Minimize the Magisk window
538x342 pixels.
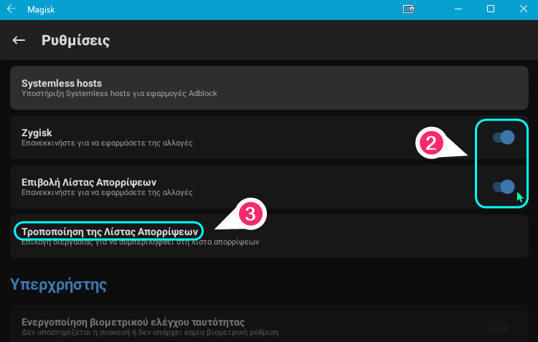(x=458, y=9)
